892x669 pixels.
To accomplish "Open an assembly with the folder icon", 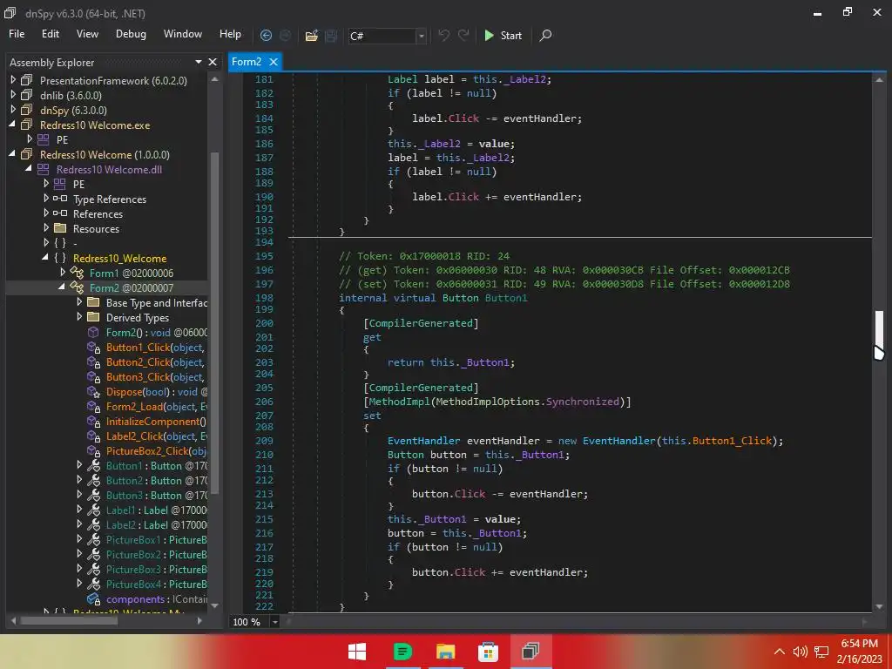I will click(x=311, y=36).
